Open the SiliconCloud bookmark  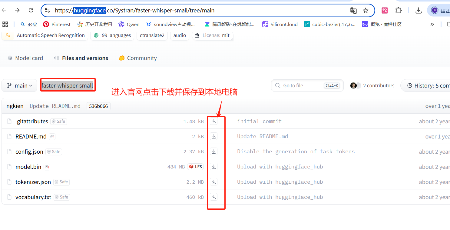280,25
